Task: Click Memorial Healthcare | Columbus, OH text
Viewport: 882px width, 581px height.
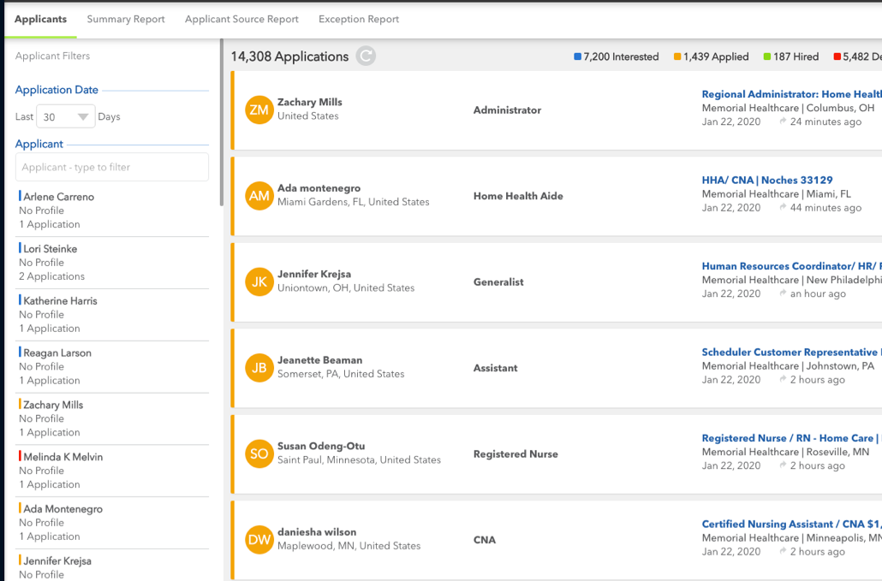Action: pos(788,108)
